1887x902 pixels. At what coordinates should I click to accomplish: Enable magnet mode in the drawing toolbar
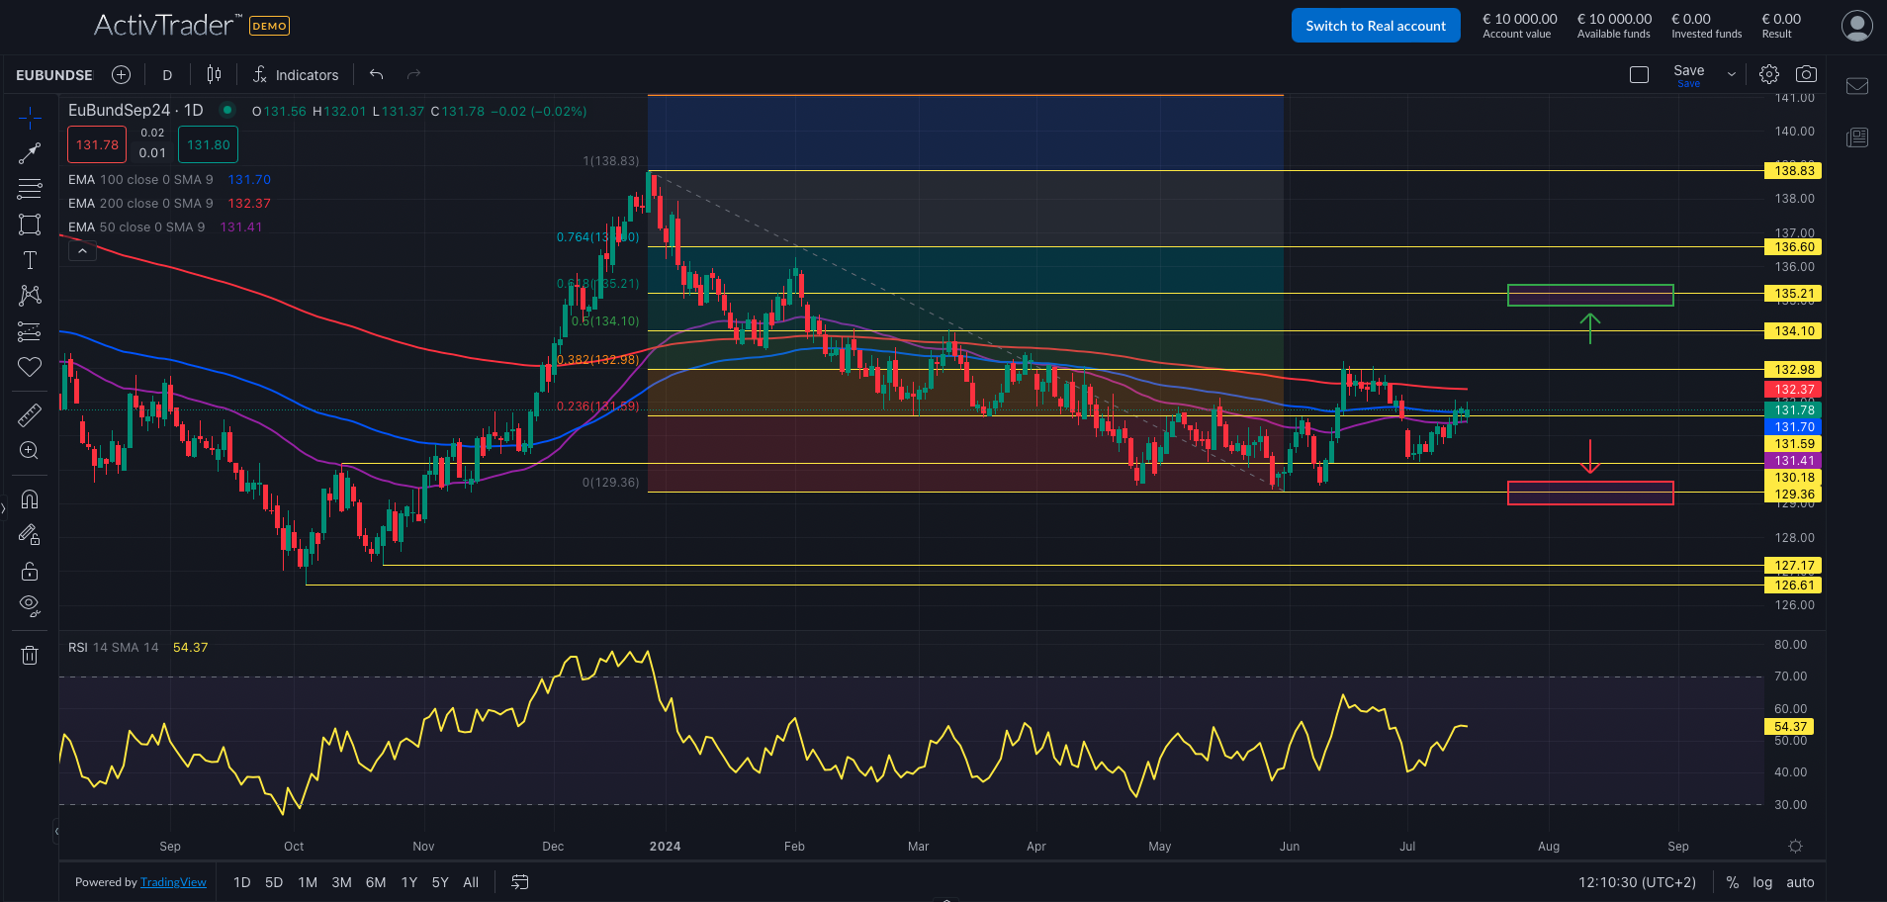(30, 499)
